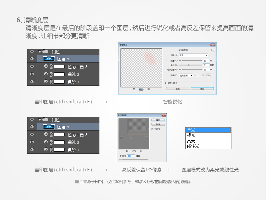Expand the 阴影/高光 section

click(166, 83)
